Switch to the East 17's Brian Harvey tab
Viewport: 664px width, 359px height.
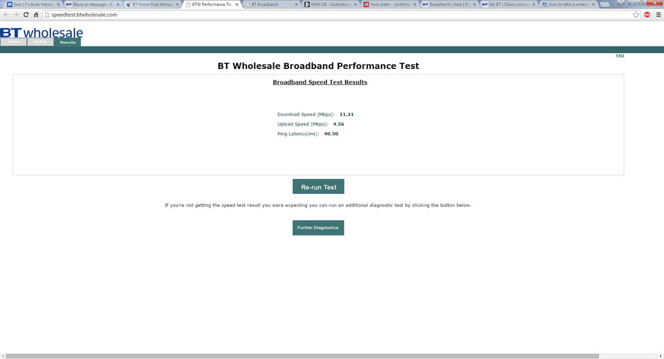(33, 4)
